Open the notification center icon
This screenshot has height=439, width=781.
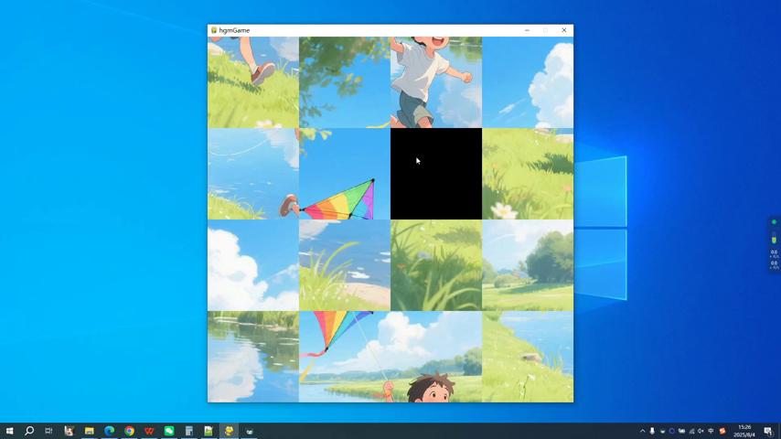[768, 431]
